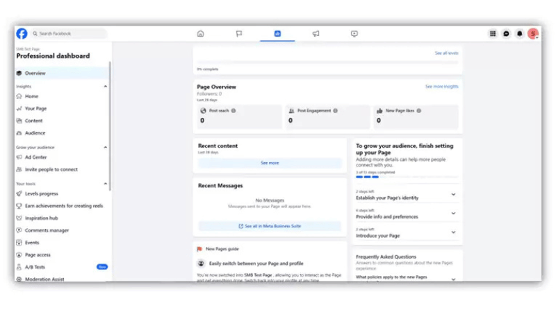This screenshot has width=556, height=312.
Task: Click the Overview stacked layers icon
Action: tap(19, 73)
